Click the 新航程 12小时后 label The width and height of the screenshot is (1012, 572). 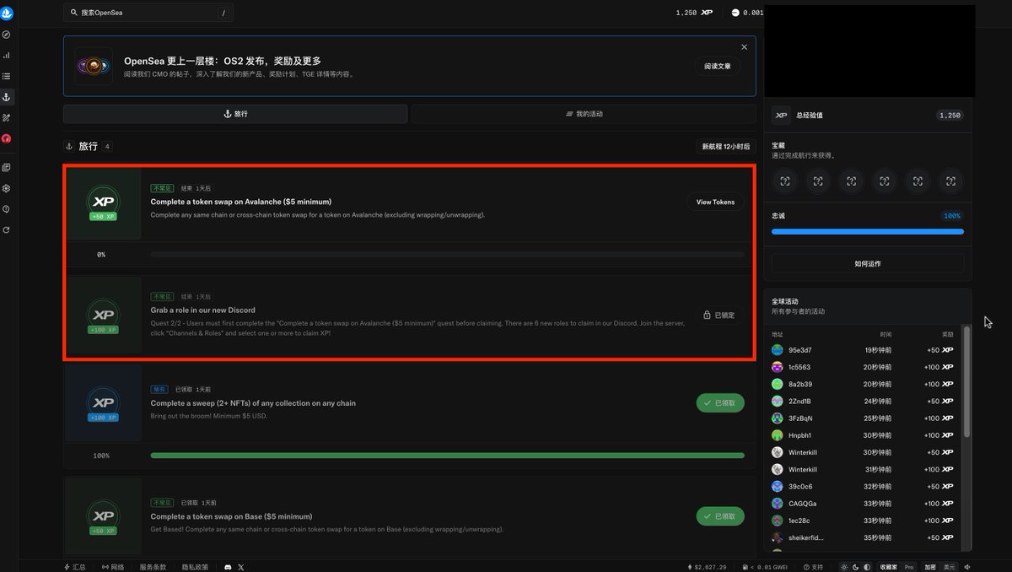pos(725,147)
